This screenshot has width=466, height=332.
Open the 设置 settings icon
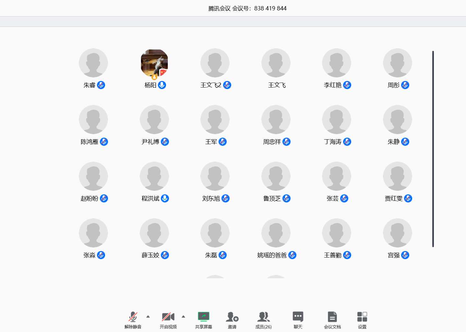point(362,316)
